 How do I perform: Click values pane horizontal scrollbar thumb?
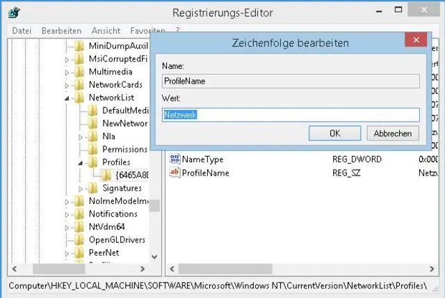pyautogui.click(x=225, y=269)
